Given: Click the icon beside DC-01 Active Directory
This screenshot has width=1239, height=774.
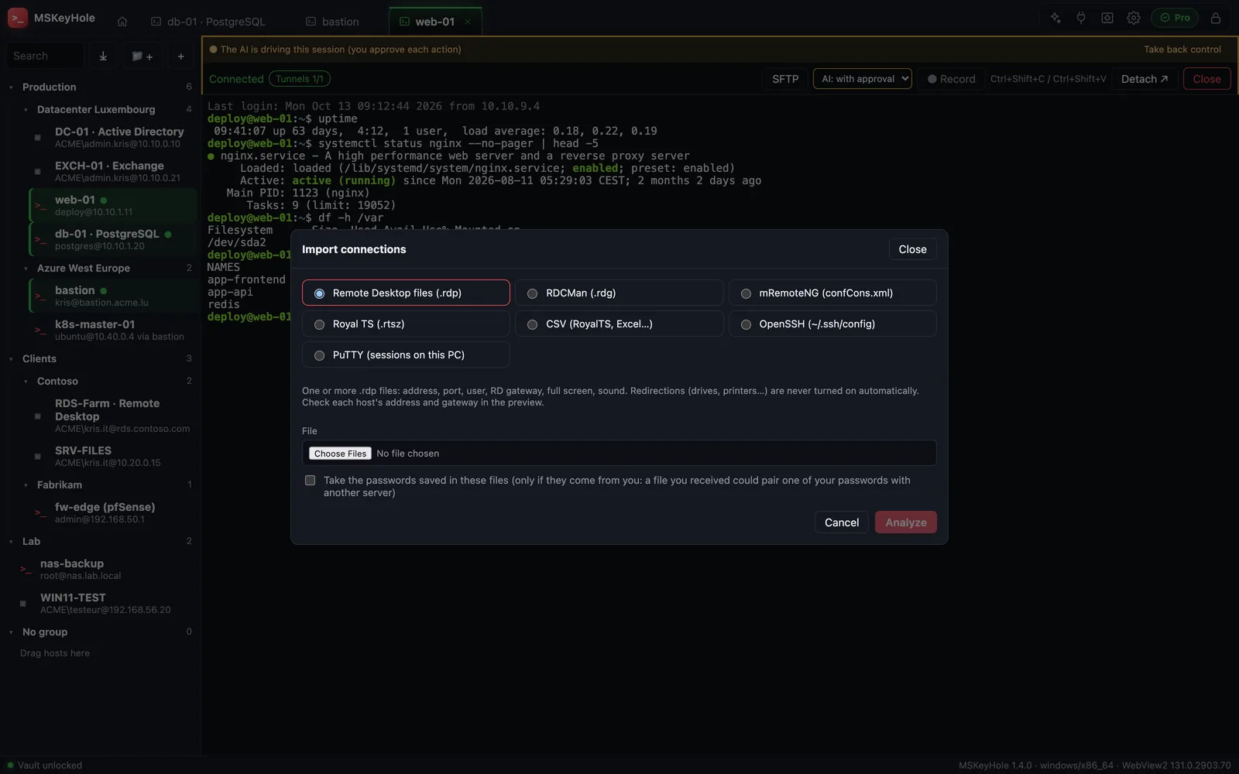Looking at the screenshot, I should (37, 138).
